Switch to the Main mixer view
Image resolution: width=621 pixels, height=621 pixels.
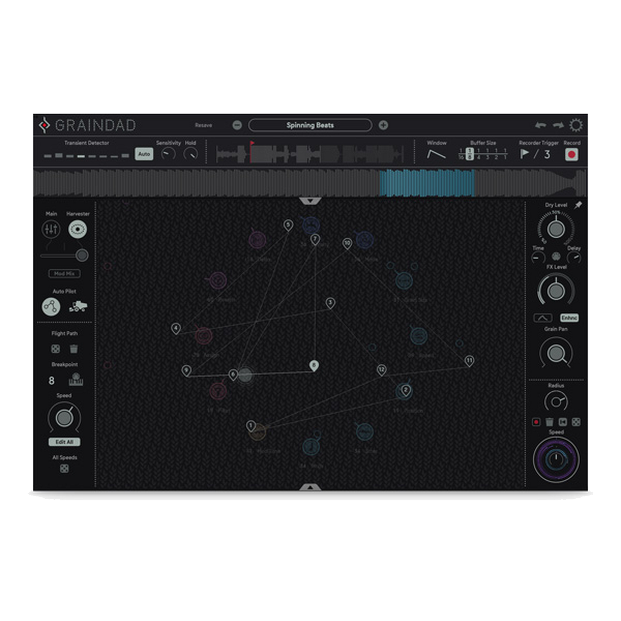51,229
